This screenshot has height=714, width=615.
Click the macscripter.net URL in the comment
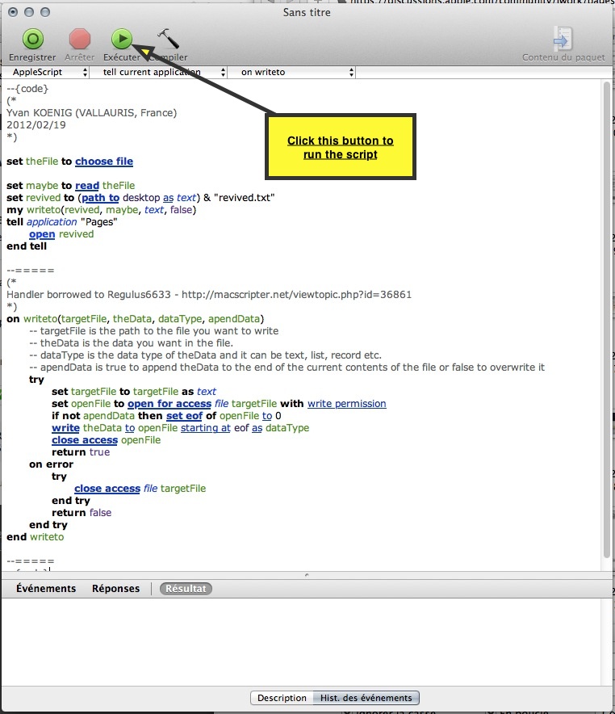(296, 295)
